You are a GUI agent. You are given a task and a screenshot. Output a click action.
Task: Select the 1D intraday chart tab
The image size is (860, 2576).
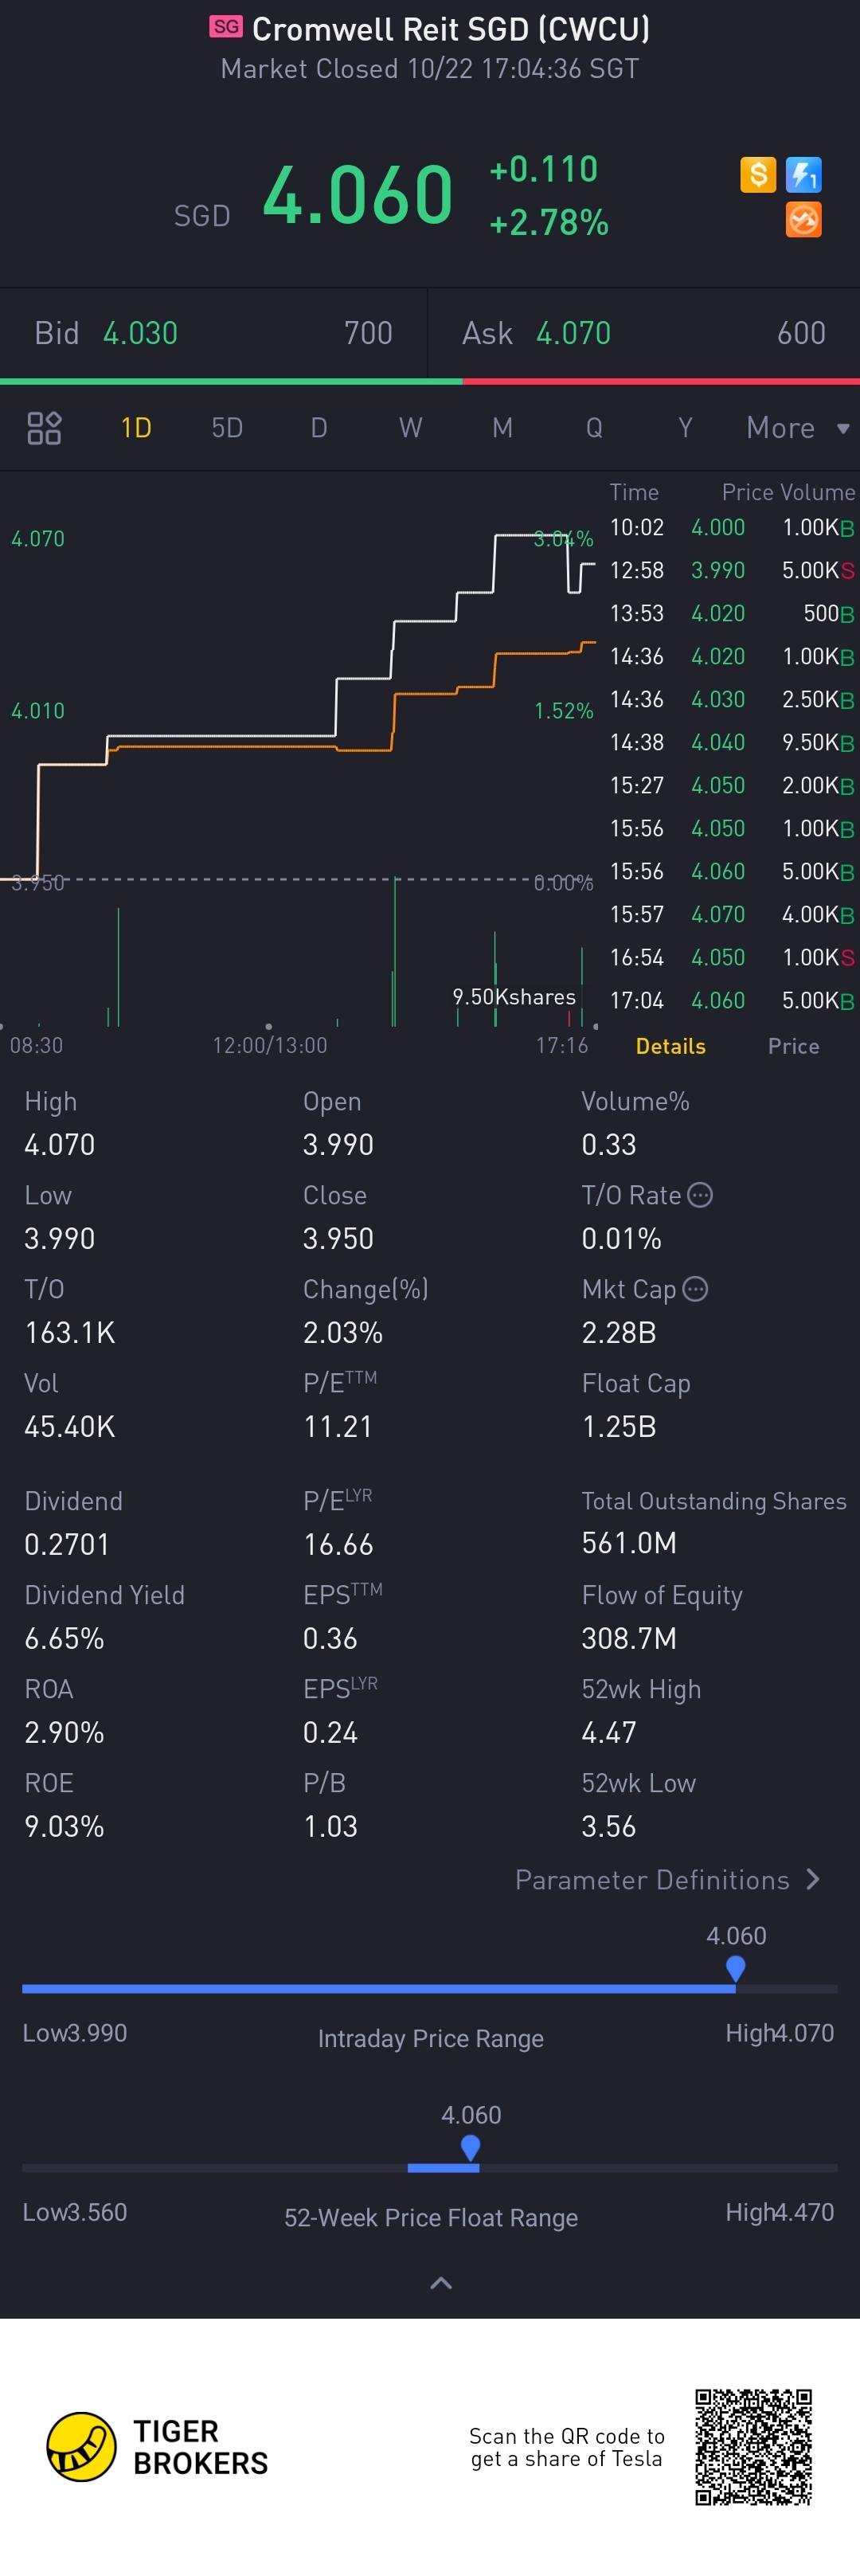pos(136,428)
